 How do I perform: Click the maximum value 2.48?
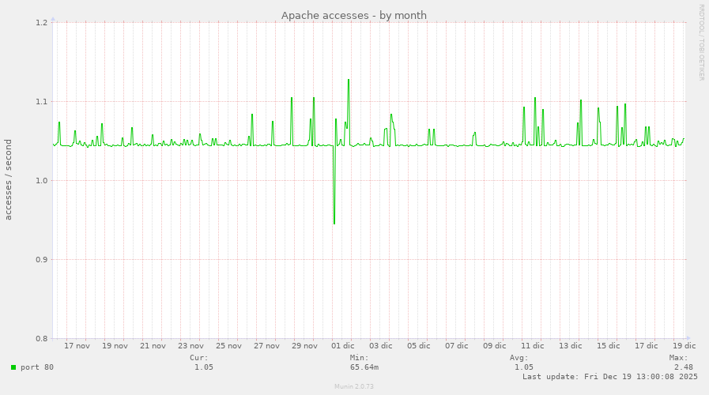coord(684,367)
